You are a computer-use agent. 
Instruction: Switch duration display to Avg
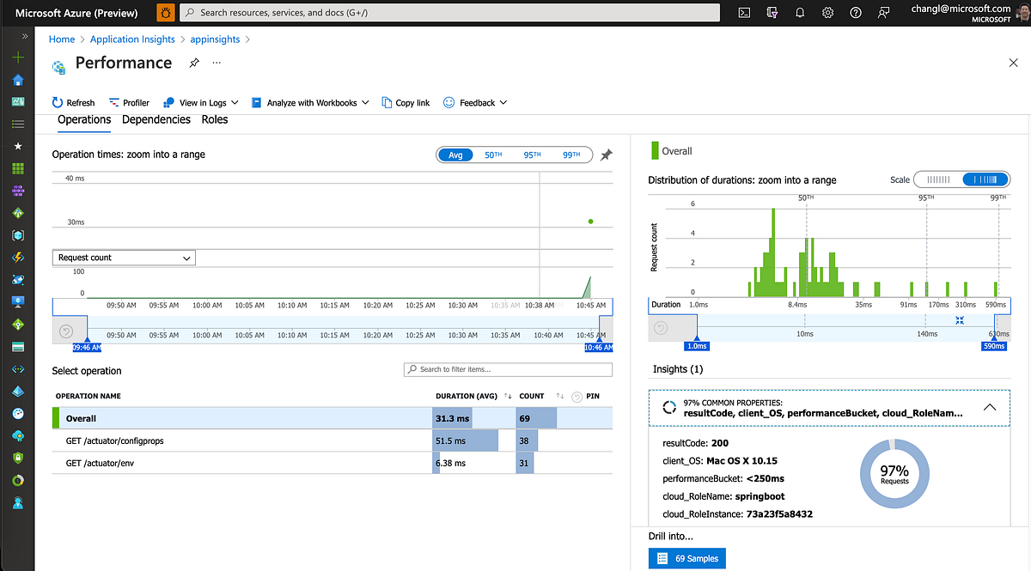pyautogui.click(x=455, y=155)
